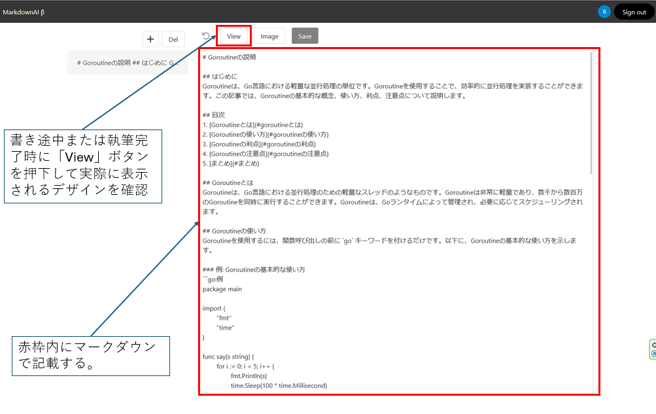Click the MarkdownAI β logo text
This screenshot has width=656, height=414.
[x=24, y=12]
